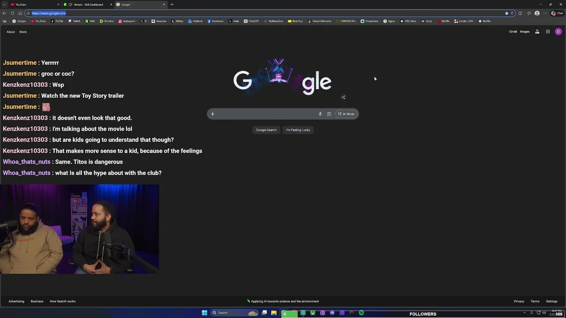Click the I'm Feeling Lucky button
Viewport: 566px width, 318px height.
pyautogui.click(x=298, y=130)
